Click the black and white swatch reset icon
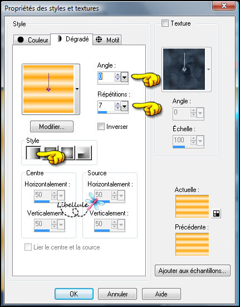The image size is (240, 307). point(216,213)
